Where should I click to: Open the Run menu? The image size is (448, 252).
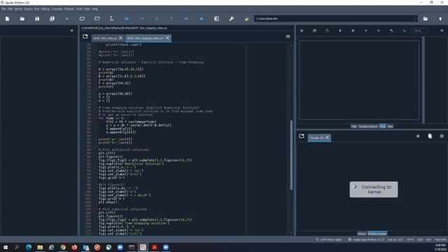(37, 9)
